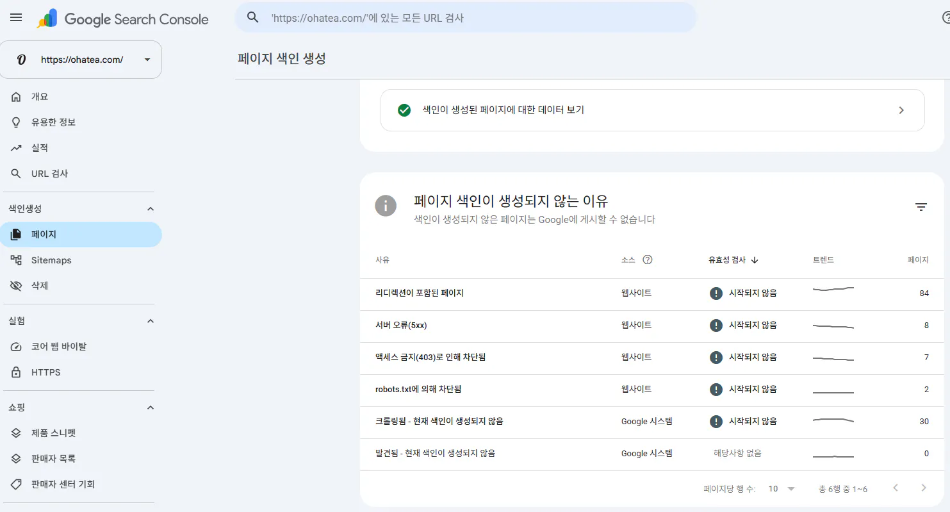Click 시작되지 않음 in the 액세스 금지(403) row
Viewport: 950px width, 512px height.
point(753,358)
